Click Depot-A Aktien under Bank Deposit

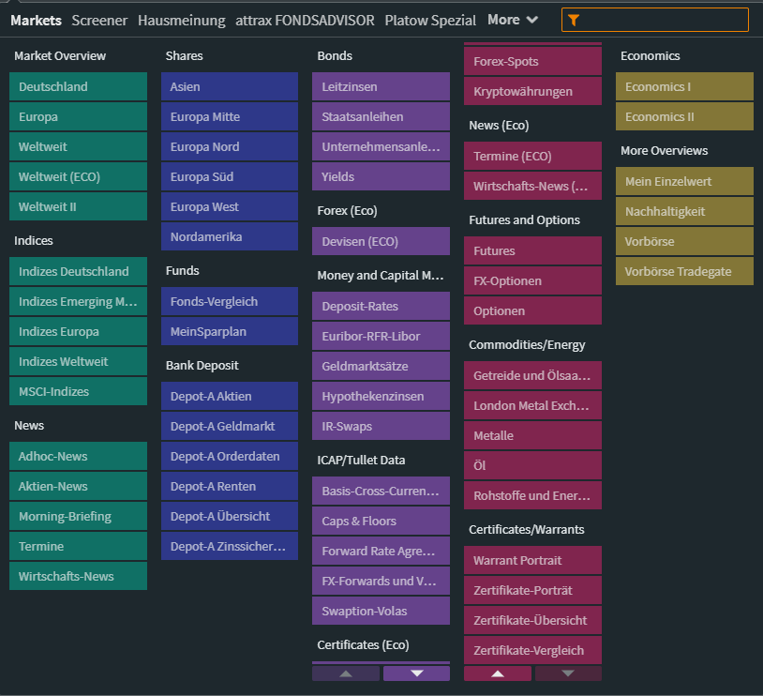(229, 396)
